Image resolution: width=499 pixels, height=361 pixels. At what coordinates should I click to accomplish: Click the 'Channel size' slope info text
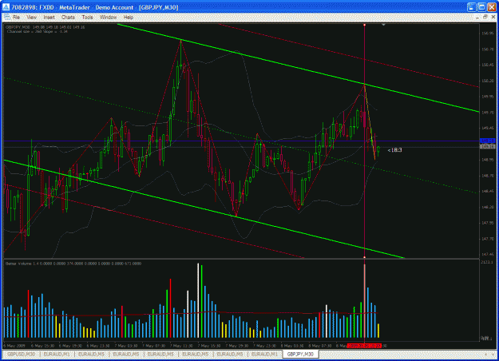[x=37, y=31]
